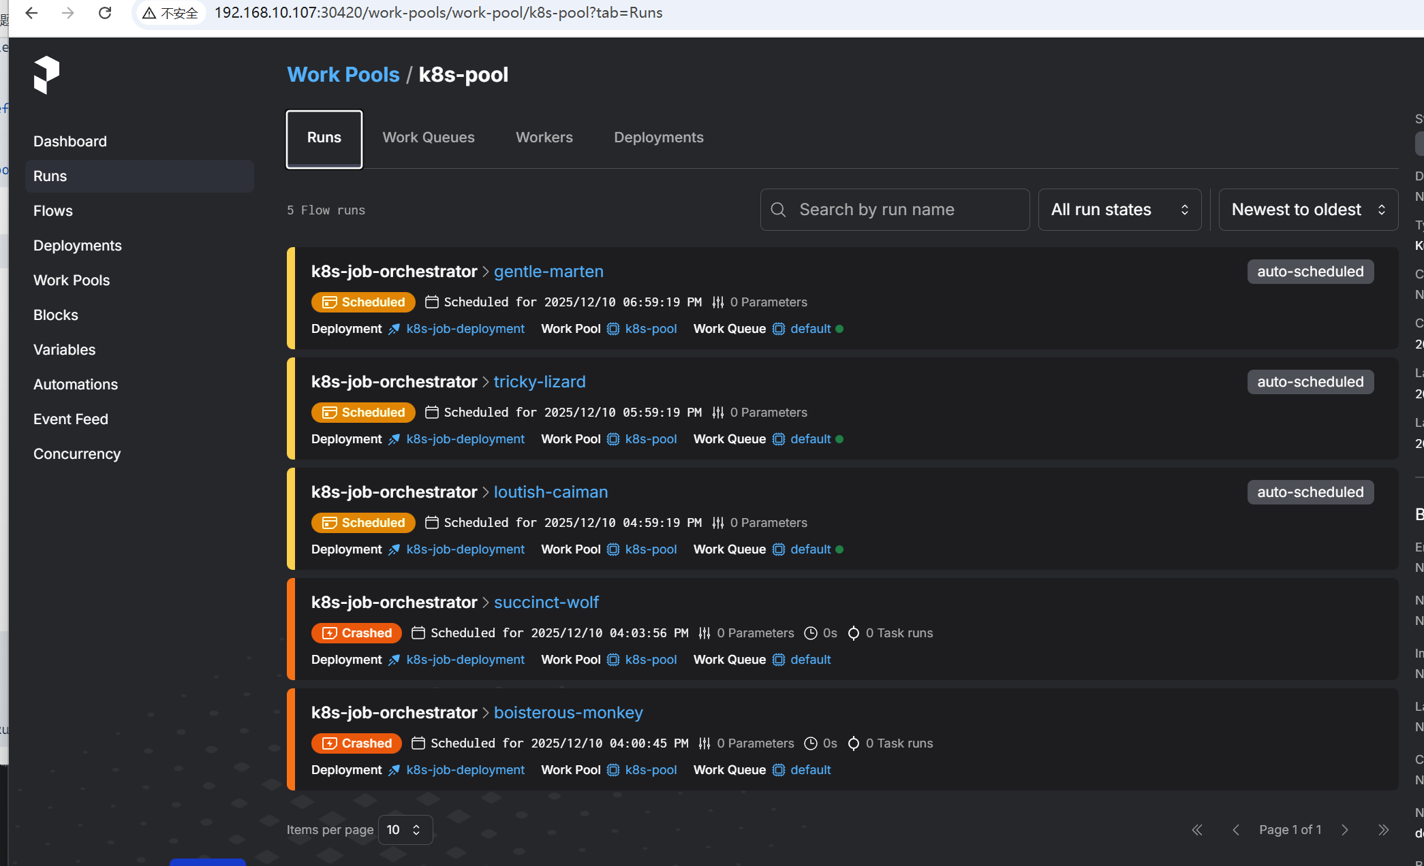Click the search magnifier icon
The height and width of the screenshot is (866, 1424).
tap(778, 210)
